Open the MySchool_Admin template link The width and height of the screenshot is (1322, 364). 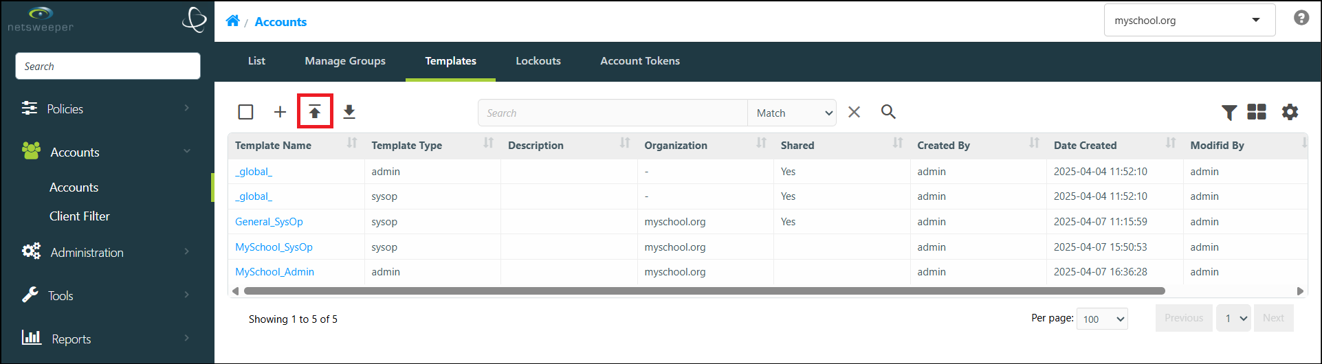tap(274, 272)
